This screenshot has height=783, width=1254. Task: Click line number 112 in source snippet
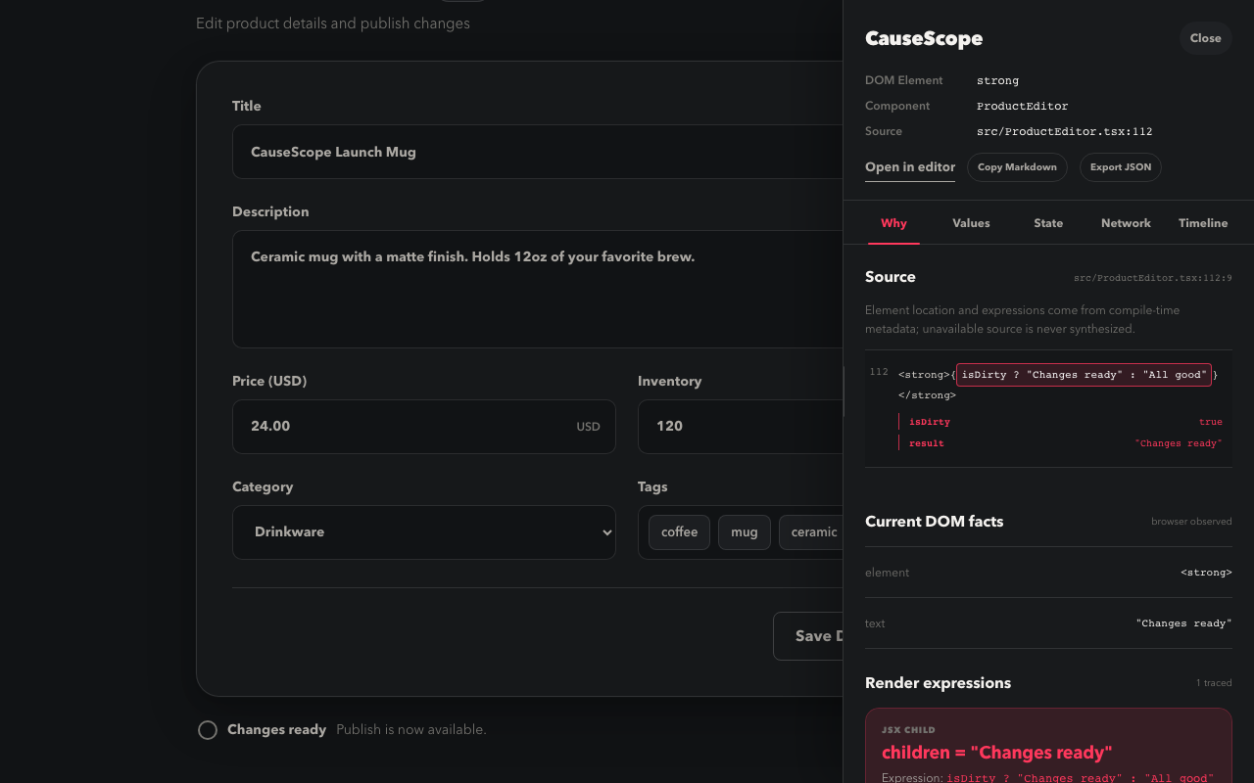pyautogui.click(x=879, y=372)
